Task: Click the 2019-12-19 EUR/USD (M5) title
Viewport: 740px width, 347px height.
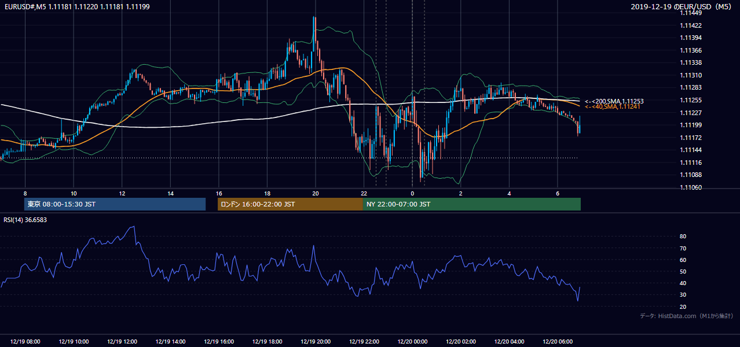Action: click(682, 6)
